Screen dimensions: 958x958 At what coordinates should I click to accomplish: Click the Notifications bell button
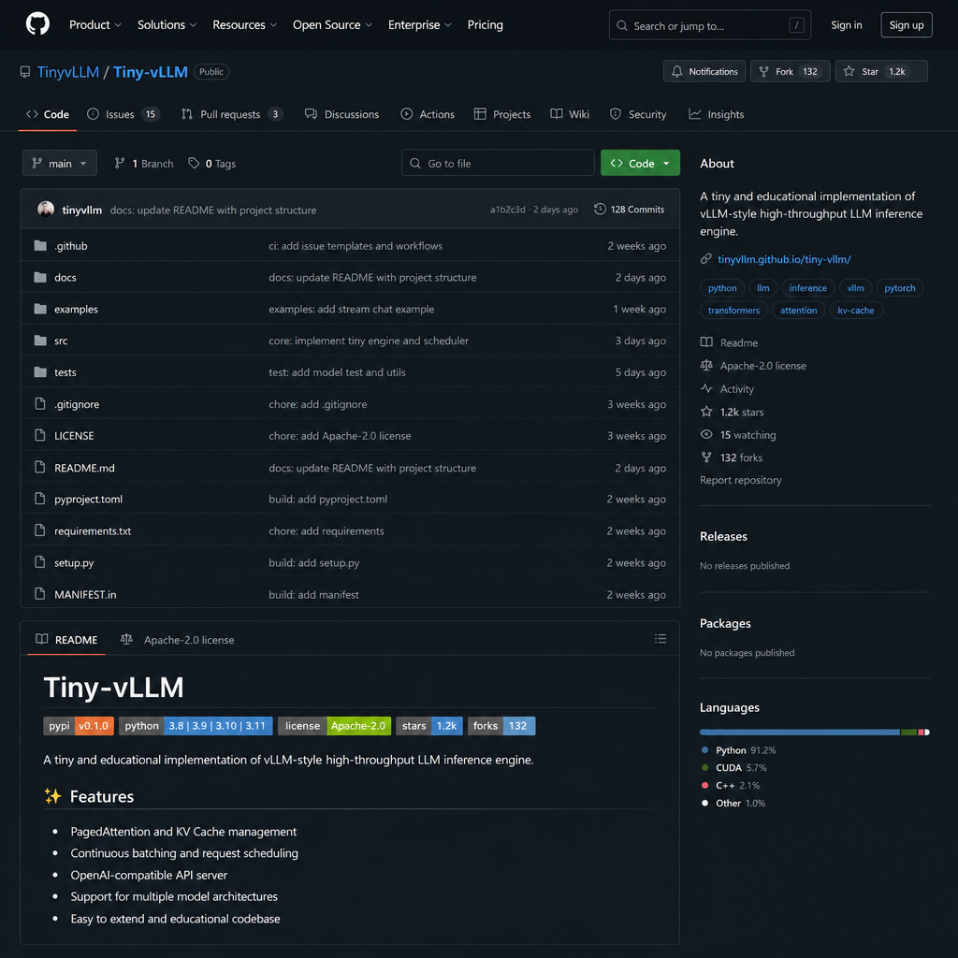pos(704,71)
